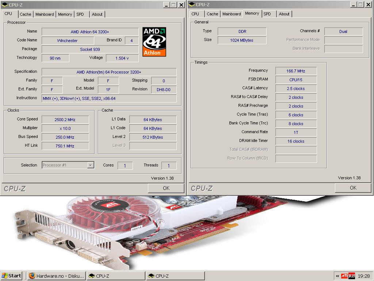Click the x 10.0 multiplier value
374x281 pixels.
tap(65, 128)
